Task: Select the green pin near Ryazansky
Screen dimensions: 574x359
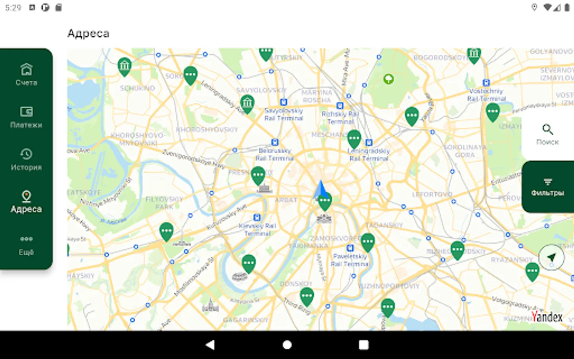Action: [x=533, y=272]
